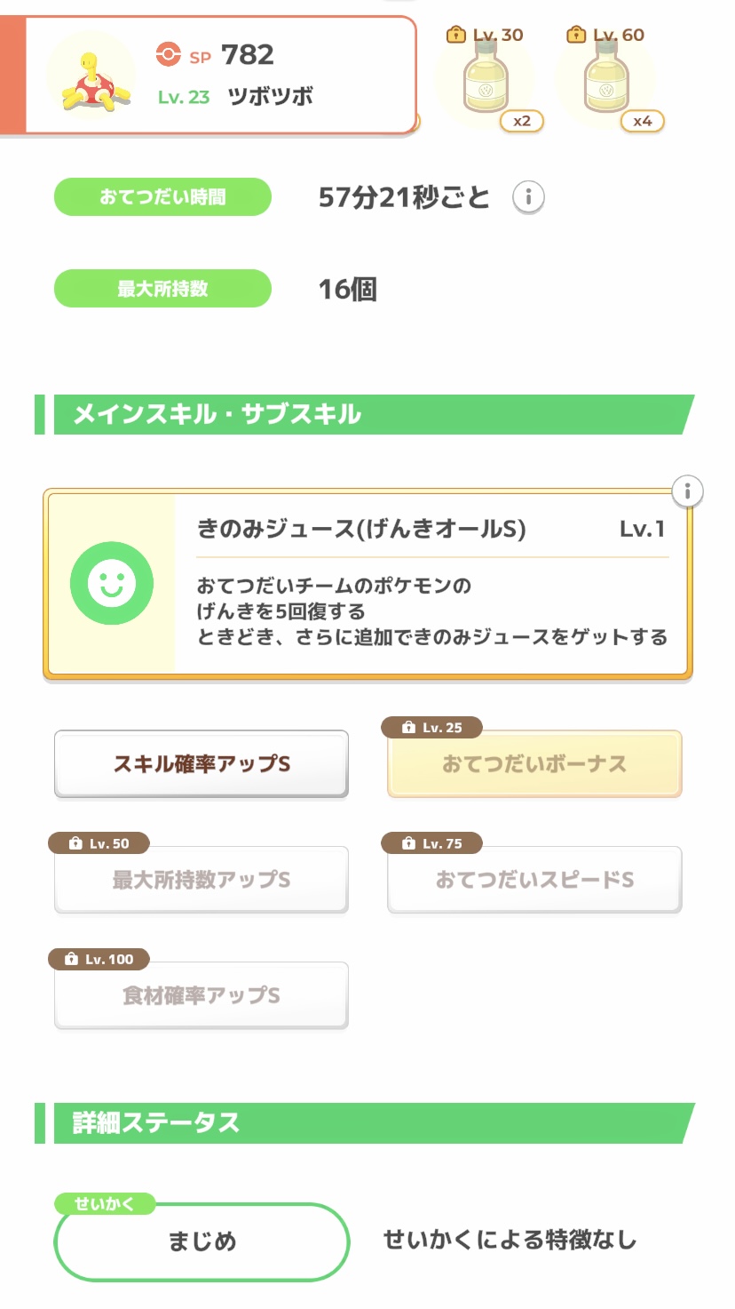Tap the 最大所持数 green label

(162, 289)
